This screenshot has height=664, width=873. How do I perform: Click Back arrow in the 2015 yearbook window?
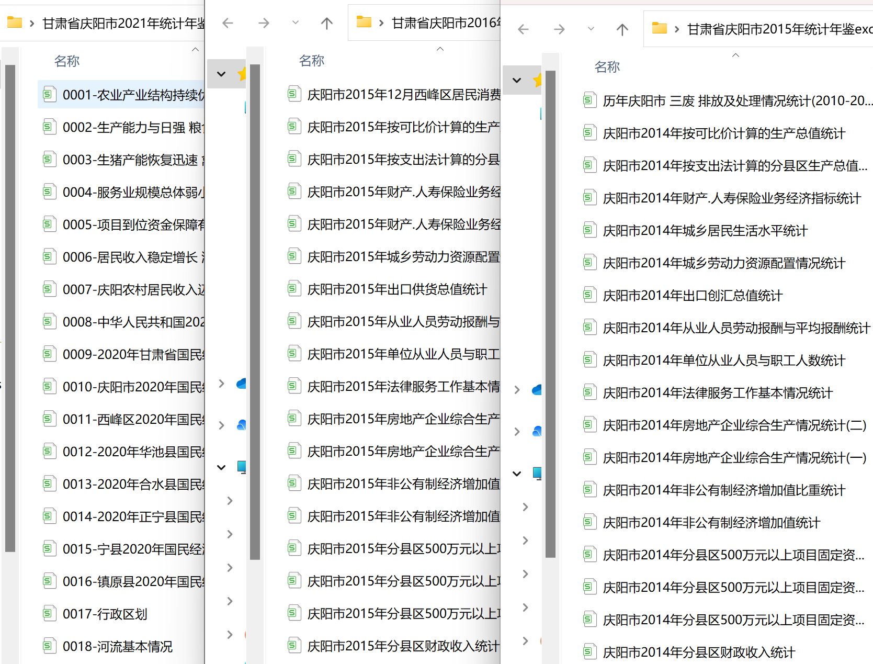[x=523, y=29]
